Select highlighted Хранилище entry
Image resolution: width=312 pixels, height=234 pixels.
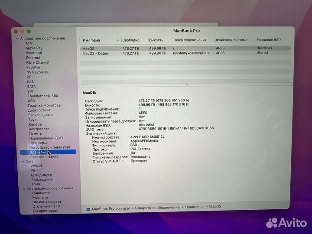click(48, 152)
